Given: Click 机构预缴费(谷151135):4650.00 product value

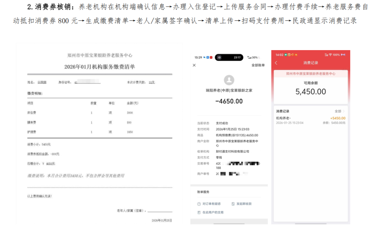Looking at the screenshot, I should [237, 135].
